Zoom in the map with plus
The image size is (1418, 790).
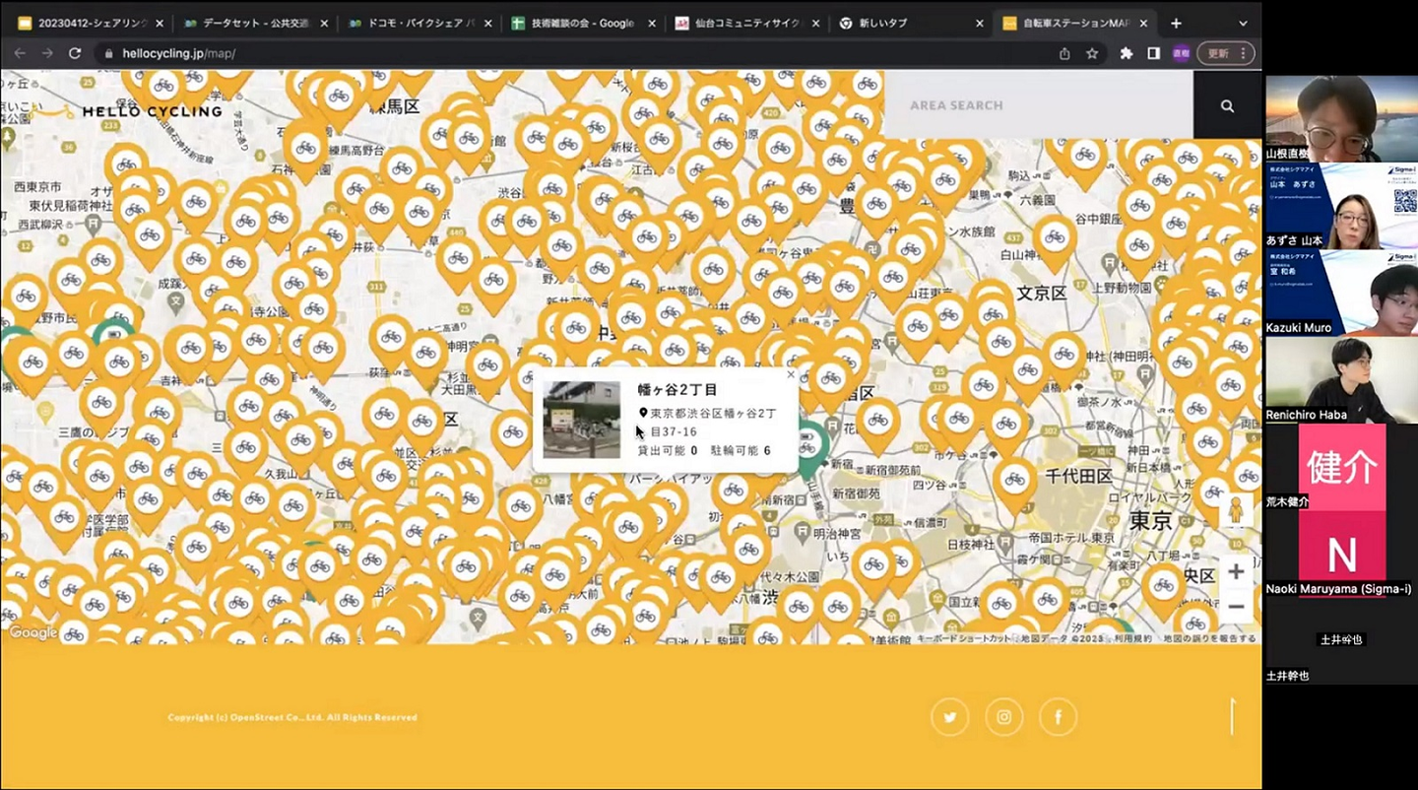point(1236,571)
